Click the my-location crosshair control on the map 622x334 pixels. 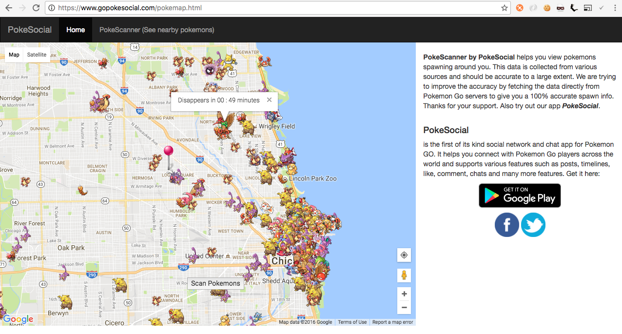(404, 255)
